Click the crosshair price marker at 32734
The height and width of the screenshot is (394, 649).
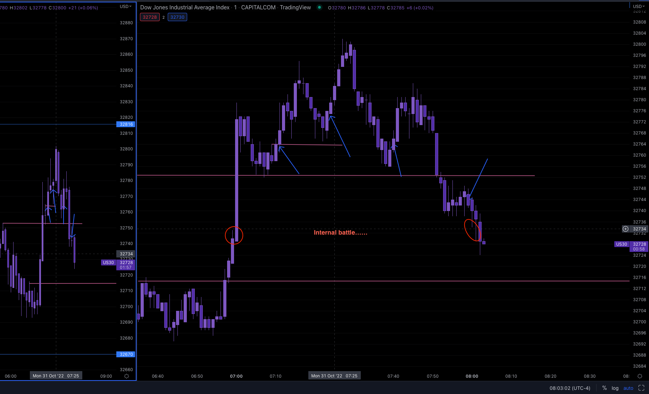click(639, 229)
